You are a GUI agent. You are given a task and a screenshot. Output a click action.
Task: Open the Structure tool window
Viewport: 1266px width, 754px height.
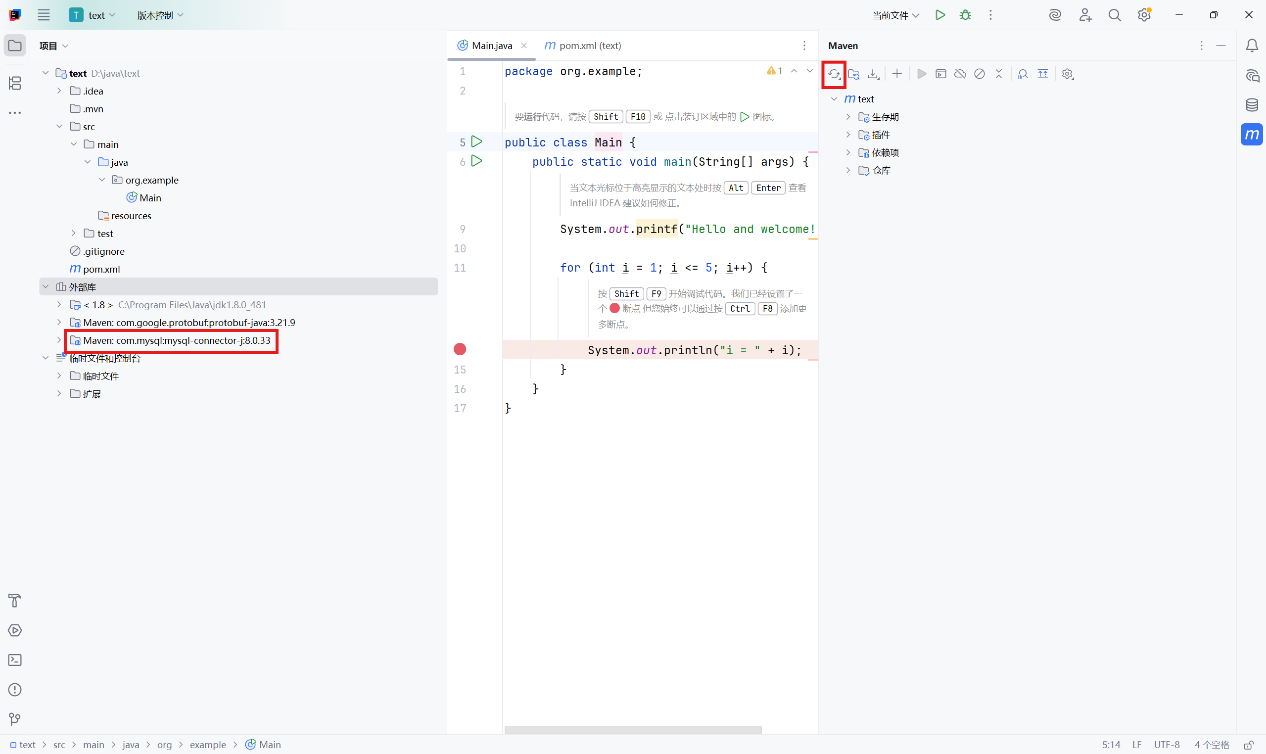click(15, 83)
